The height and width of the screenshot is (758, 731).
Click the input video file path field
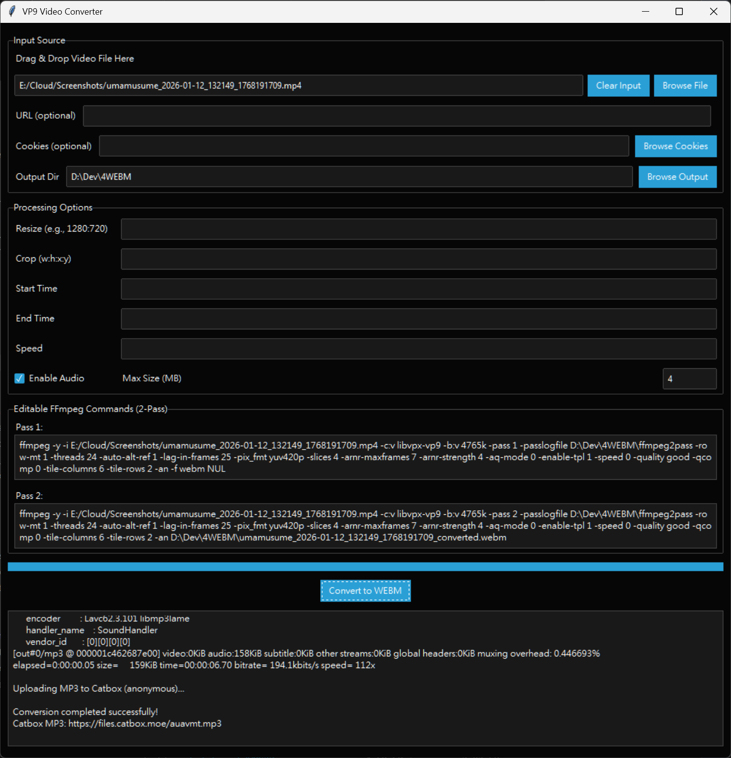click(x=298, y=86)
